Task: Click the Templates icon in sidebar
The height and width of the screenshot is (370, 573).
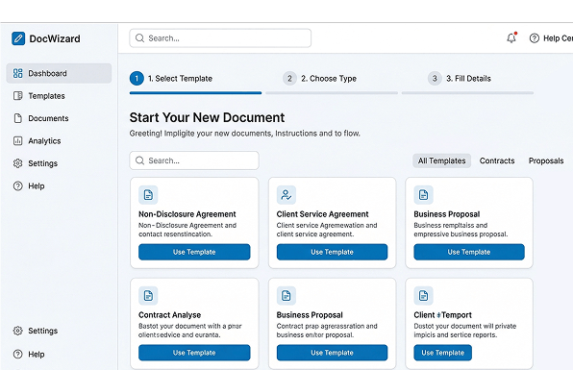Action: [x=17, y=96]
